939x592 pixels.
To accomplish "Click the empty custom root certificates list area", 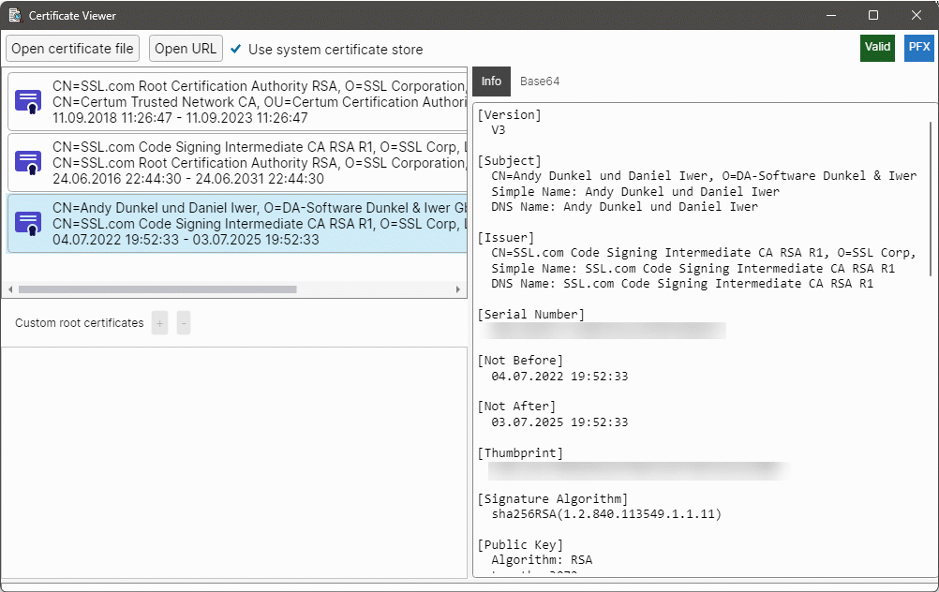I will [234, 463].
